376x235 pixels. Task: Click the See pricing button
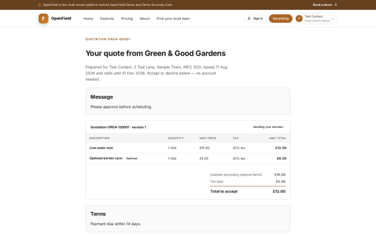tap(281, 18)
